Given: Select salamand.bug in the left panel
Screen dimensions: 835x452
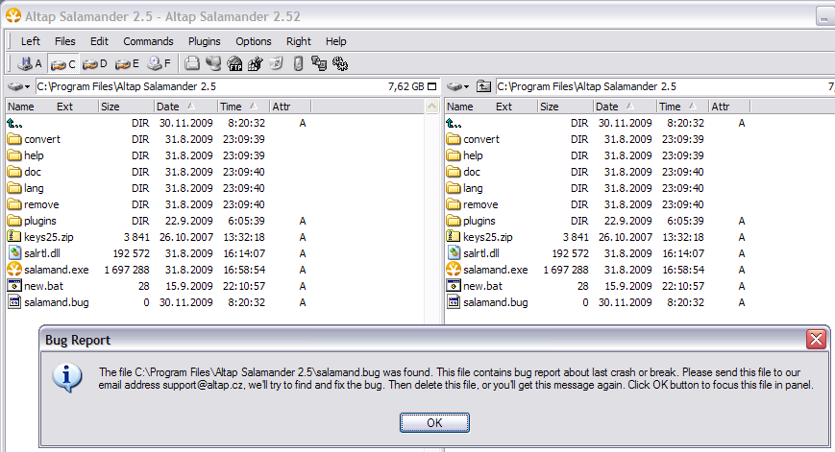Looking at the screenshot, I should point(48,302).
